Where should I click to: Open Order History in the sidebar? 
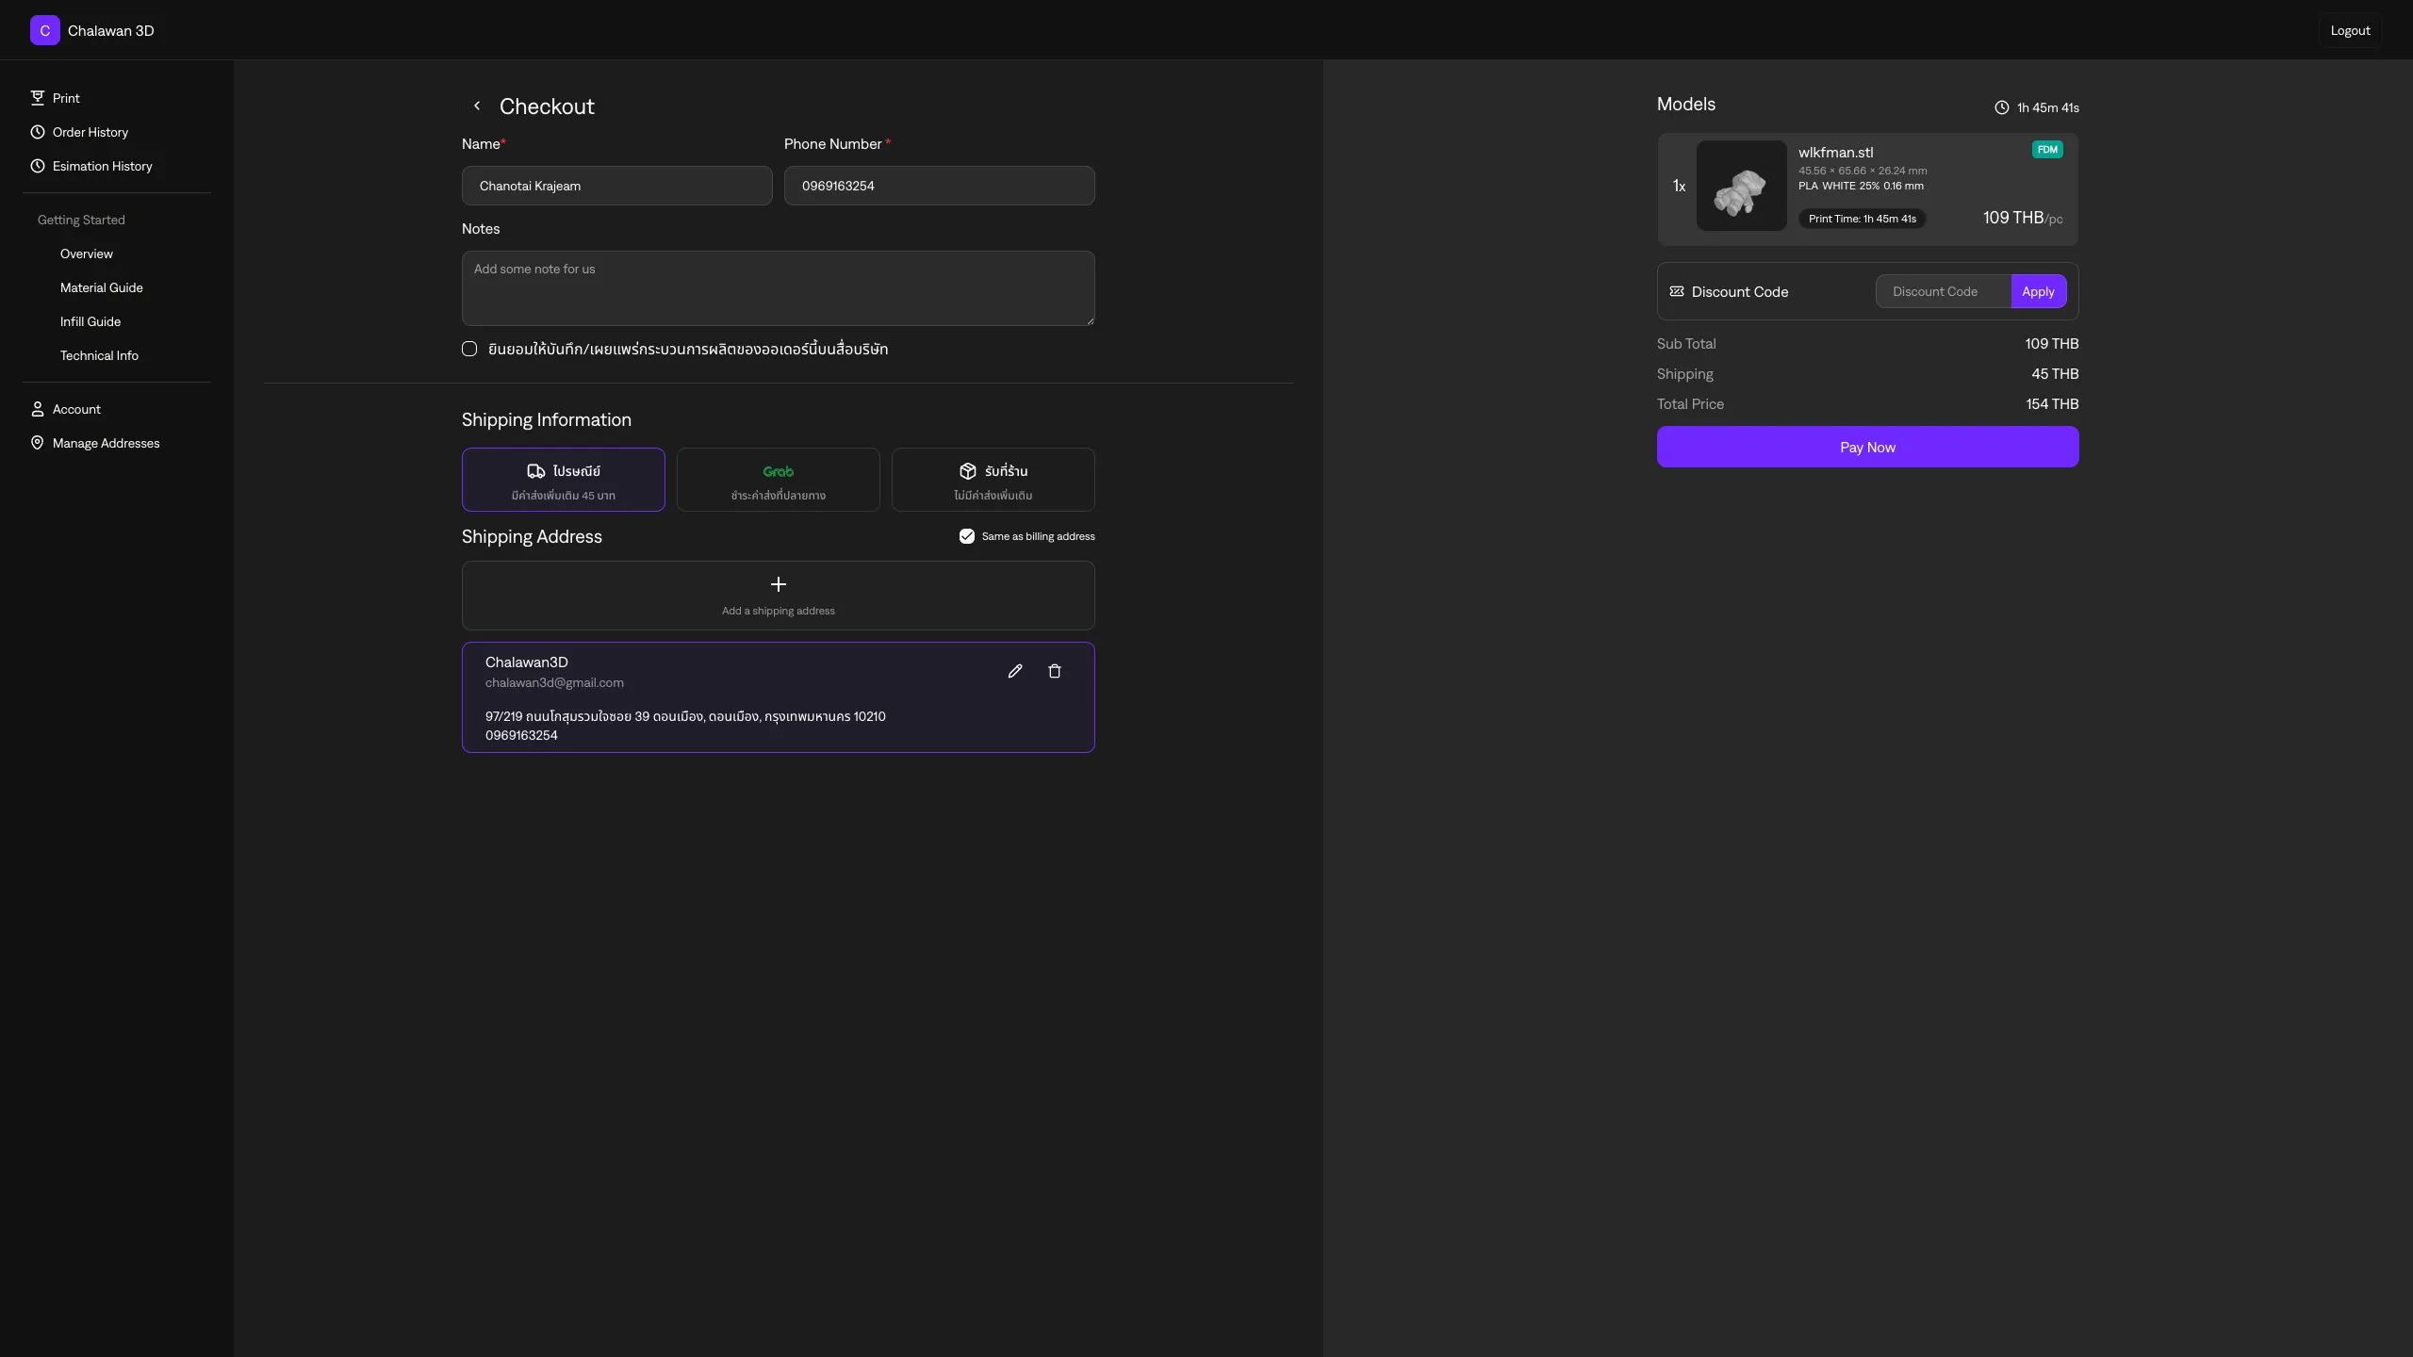pos(90,132)
